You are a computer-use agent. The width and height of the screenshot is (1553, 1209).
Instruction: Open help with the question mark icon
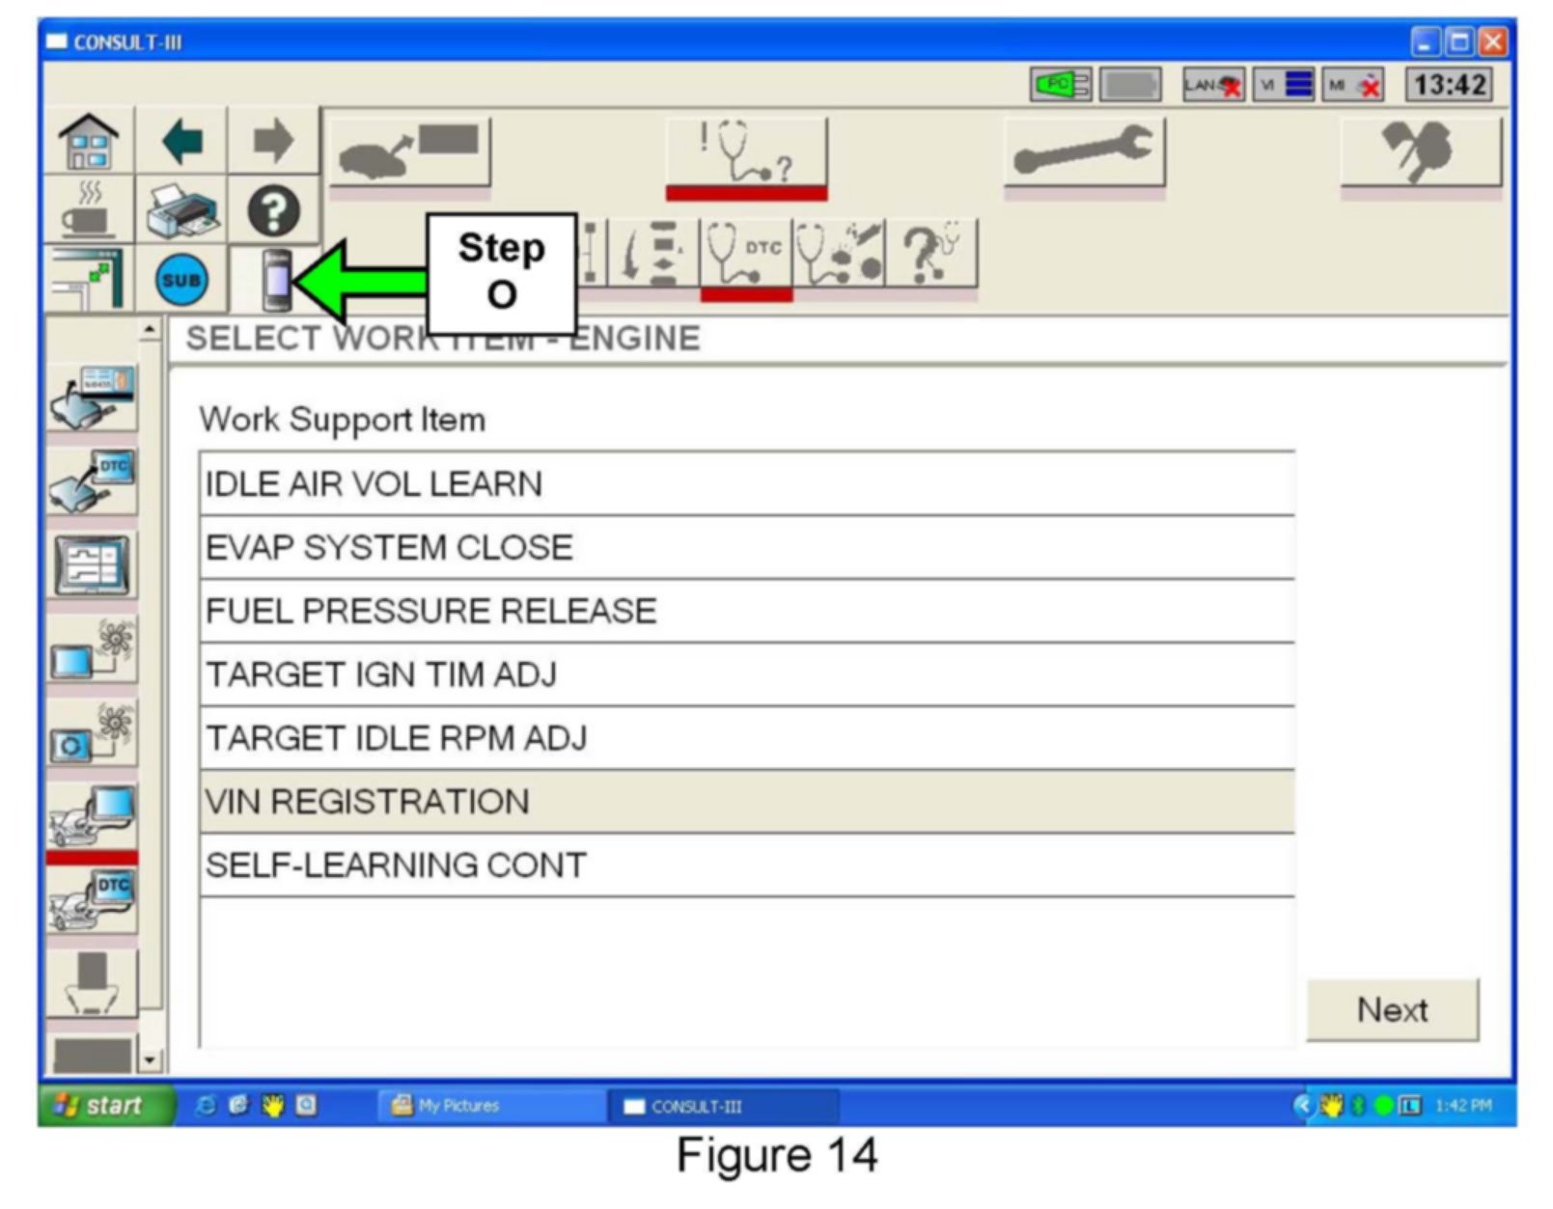pyautogui.click(x=273, y=211)
